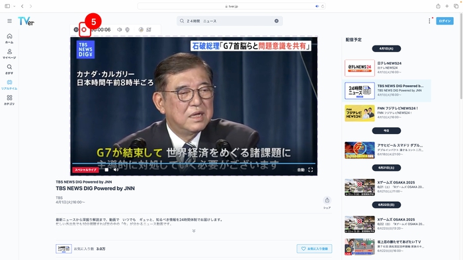Open カテゴリ in the left sidebar
This screenshot has width=463, height=260.
tap(9, 100)
